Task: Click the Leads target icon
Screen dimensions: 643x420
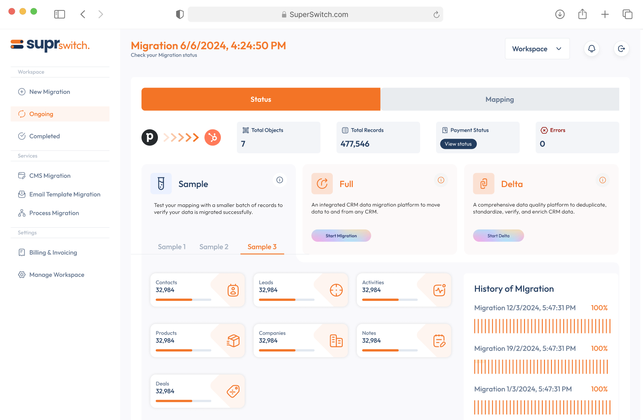Action: click(x=336, y=290)
